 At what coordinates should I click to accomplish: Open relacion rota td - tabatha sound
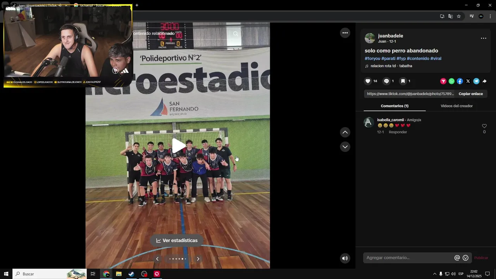(x=391, y=66)
